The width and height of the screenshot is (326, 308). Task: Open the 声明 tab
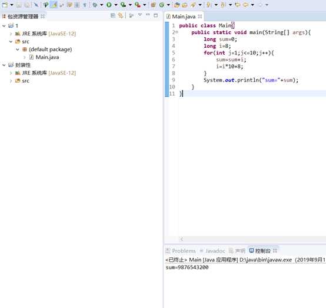240,251
